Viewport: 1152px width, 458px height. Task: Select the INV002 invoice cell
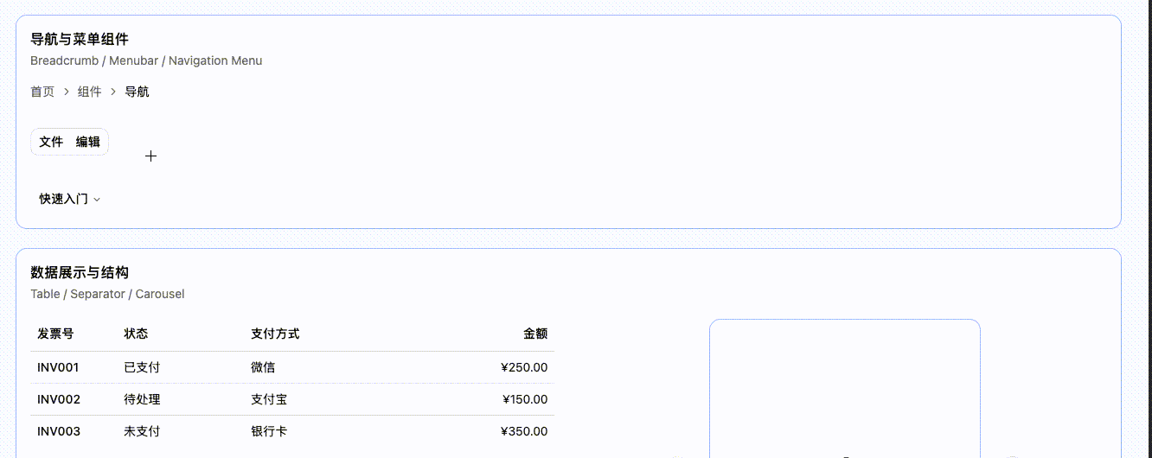pos(59,399)
